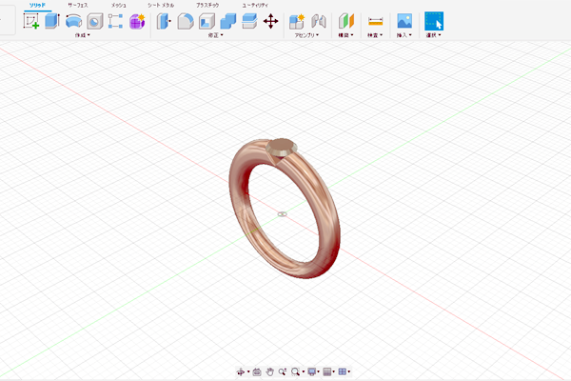Expand the 作成 (Create) dropdown

(84, 36)
